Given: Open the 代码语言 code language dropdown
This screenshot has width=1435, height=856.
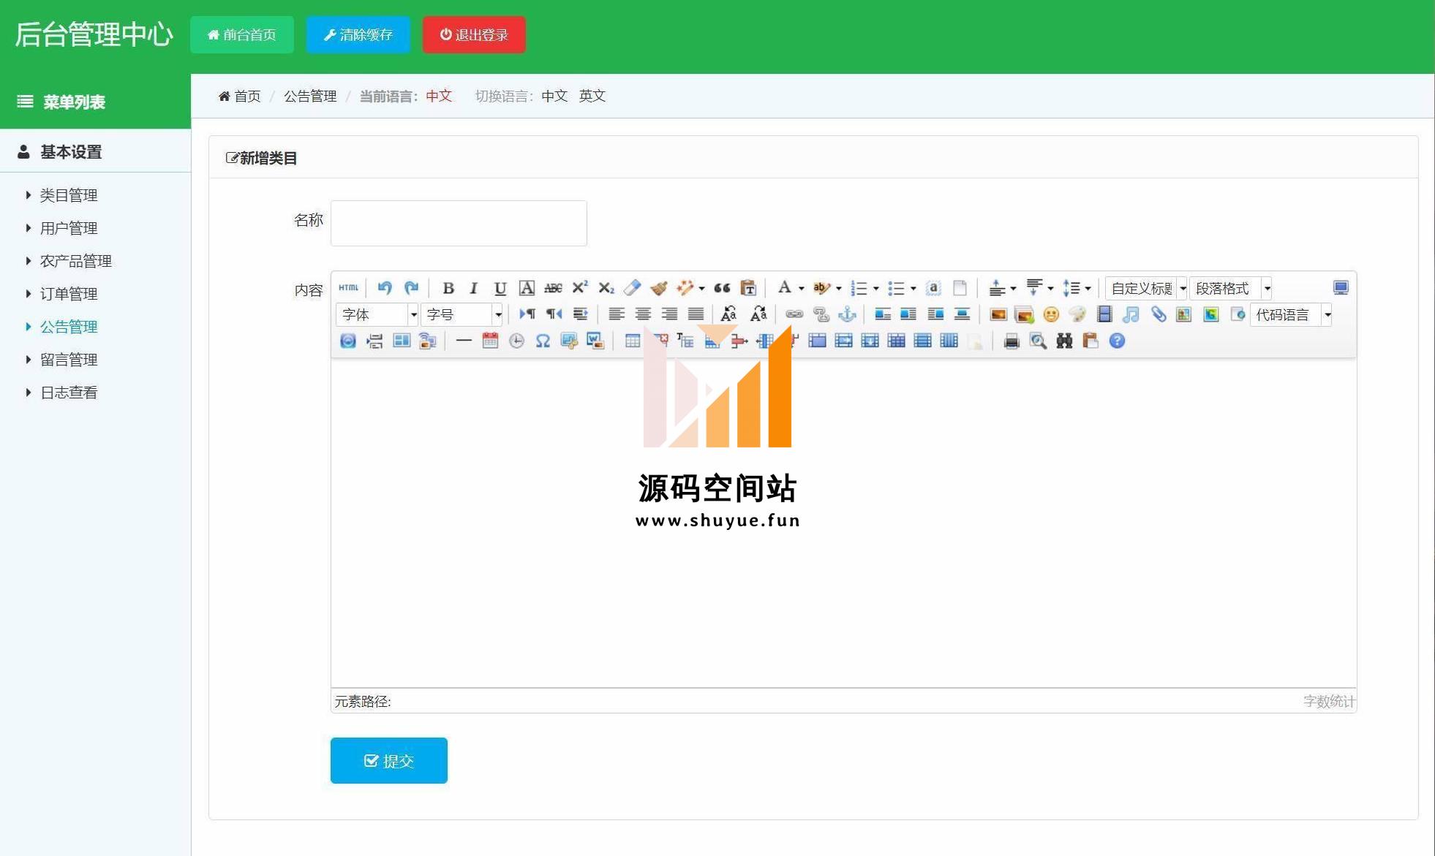Looking at the screenshot, I should click(x=1291, y=314).
